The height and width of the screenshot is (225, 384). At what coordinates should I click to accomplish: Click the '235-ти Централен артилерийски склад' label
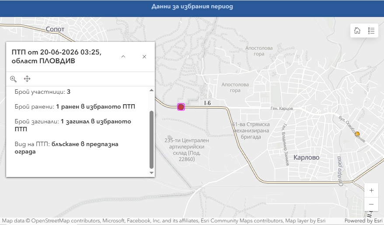click(187, 150)
